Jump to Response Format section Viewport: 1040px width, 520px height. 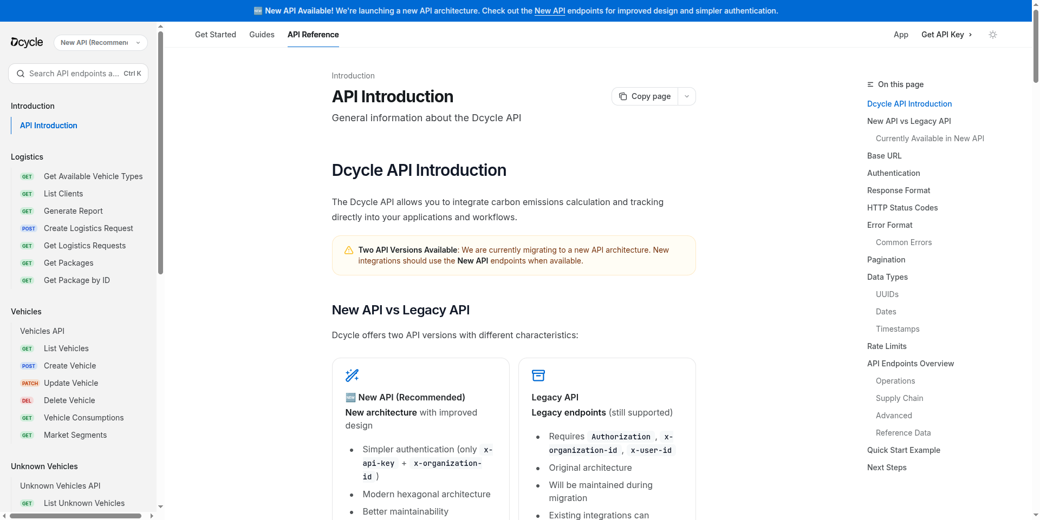pos(899,190)
